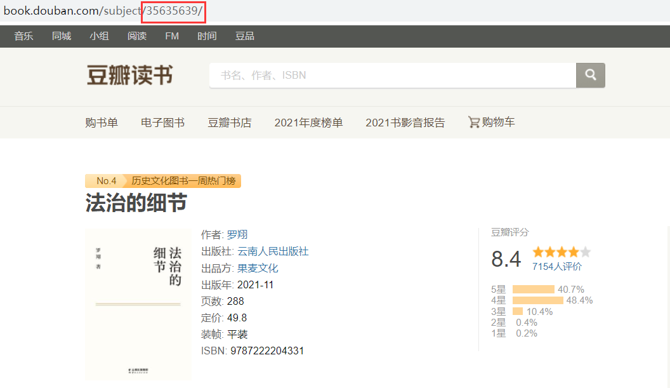Open the 7154人评价 ratings link
670x388 pixels.
point(557,267)
